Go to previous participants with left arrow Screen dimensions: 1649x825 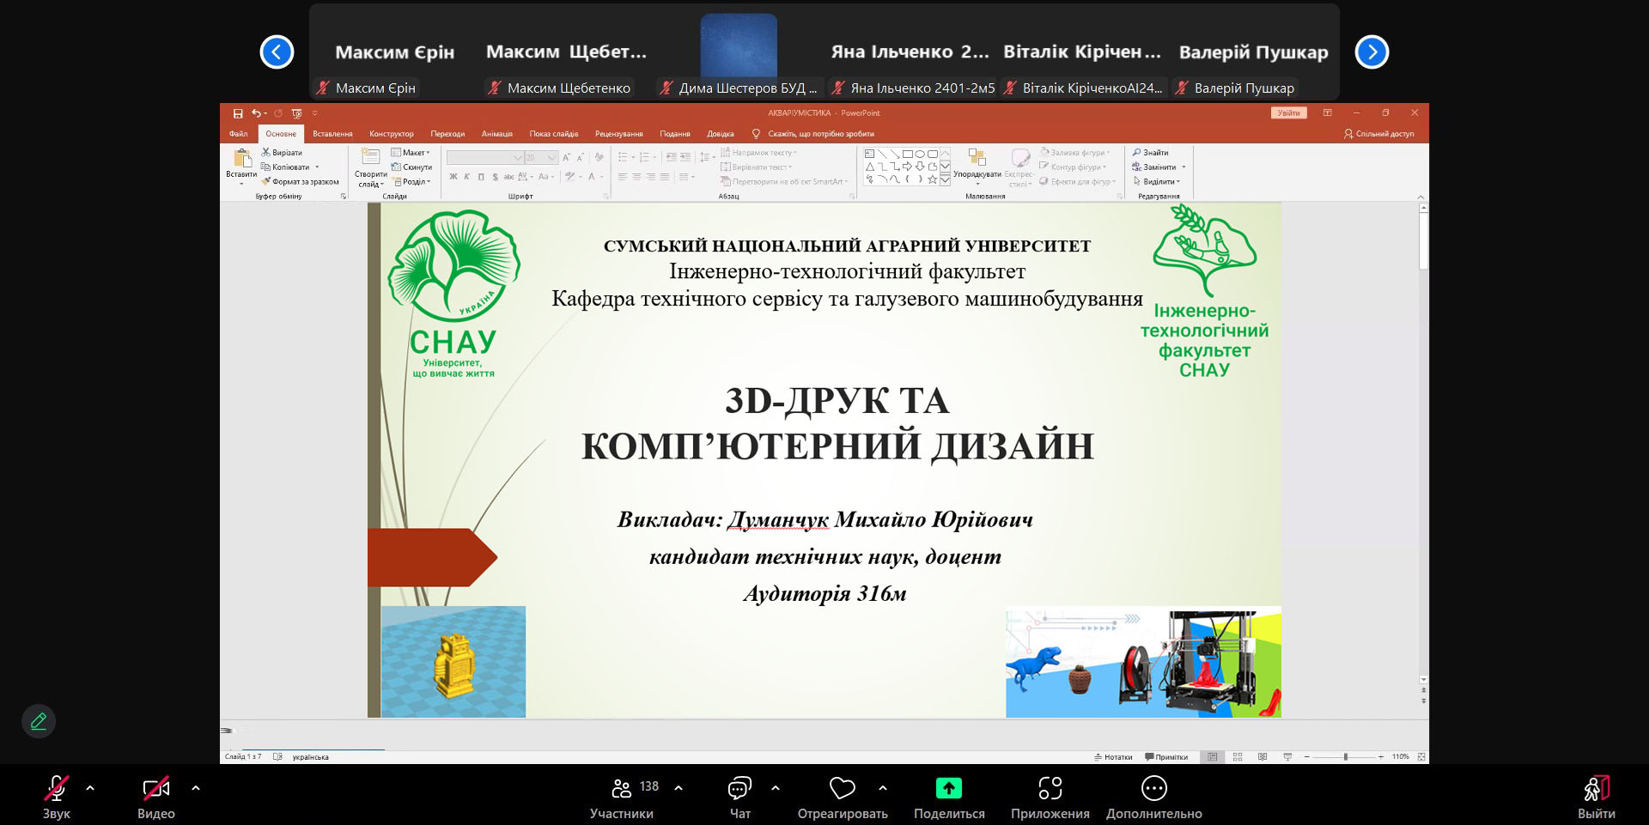coord(277,52)
